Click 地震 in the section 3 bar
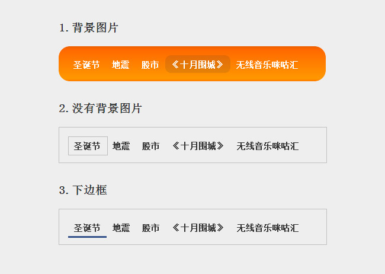The height and width of the screenshot is (274, 385). click(121, 228)
